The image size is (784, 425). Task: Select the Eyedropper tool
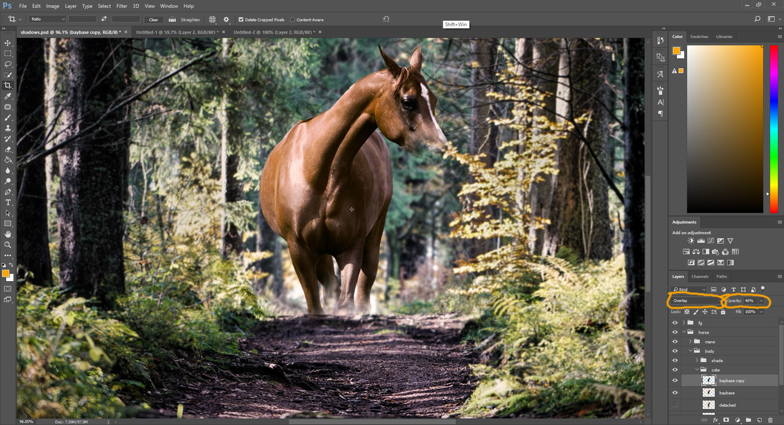click(x=8, y=96)
